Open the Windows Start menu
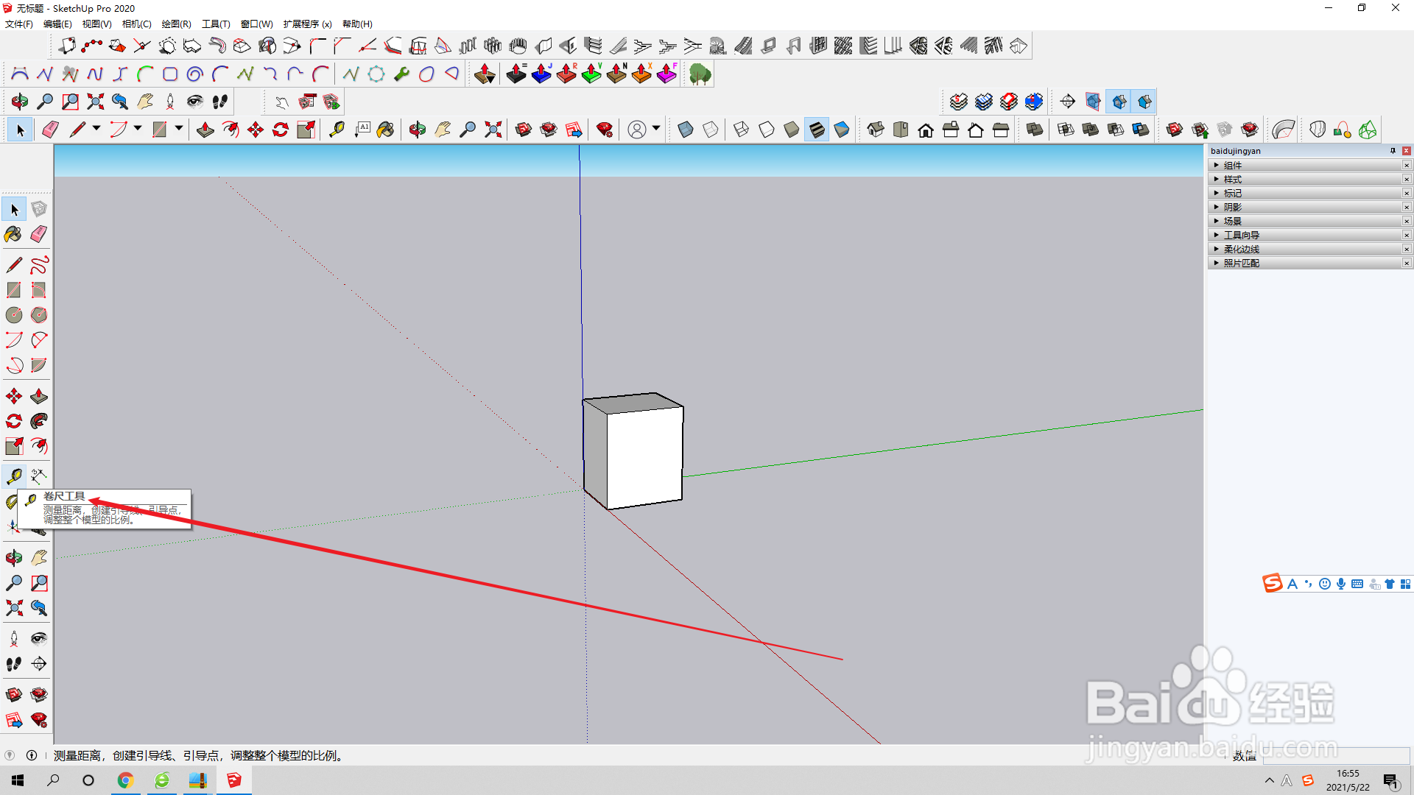 (18, 780)
